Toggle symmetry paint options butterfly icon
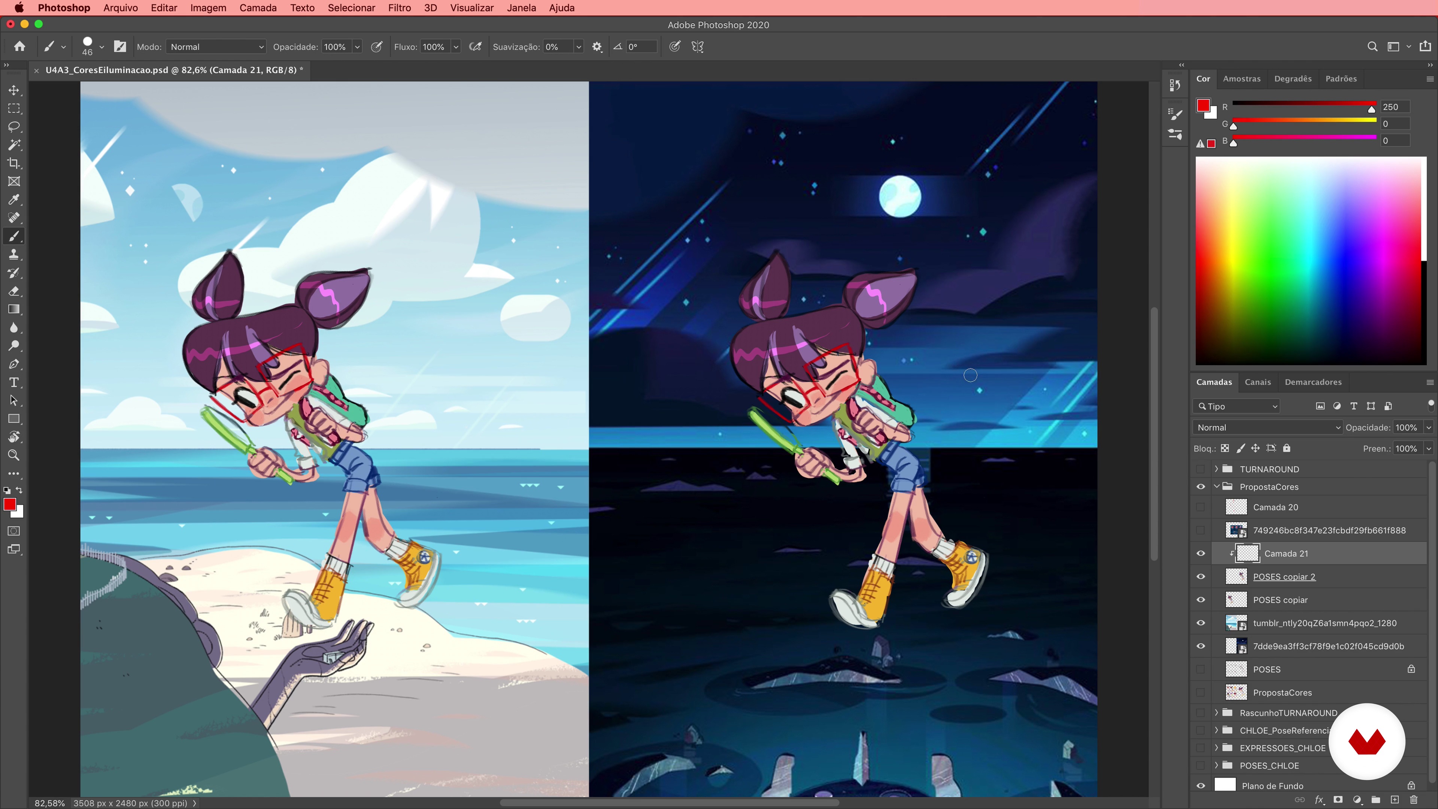The width and height of the screenshot is (1438, 809). click(697, 47)
